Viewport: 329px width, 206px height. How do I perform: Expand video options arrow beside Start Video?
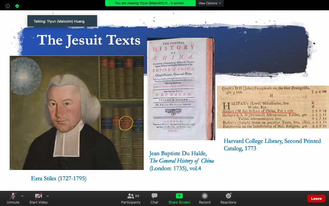(x=48, y=196)
